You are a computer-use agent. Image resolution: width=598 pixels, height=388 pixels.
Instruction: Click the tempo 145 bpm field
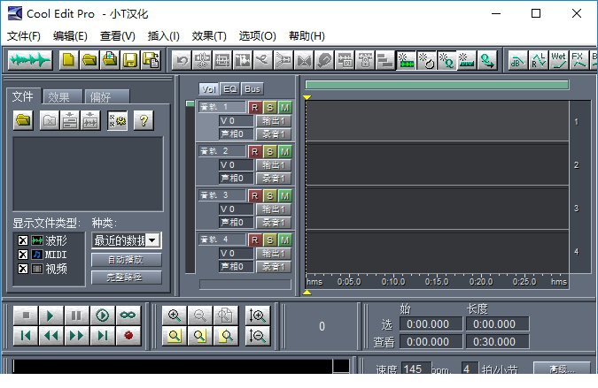pyautogui.click(x=415, y=369)
